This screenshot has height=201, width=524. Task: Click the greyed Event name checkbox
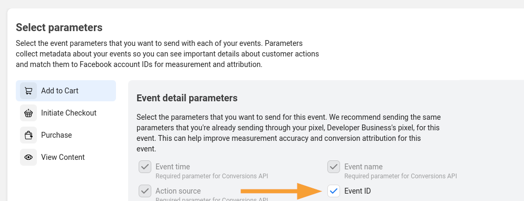click(x=334, y=167)
